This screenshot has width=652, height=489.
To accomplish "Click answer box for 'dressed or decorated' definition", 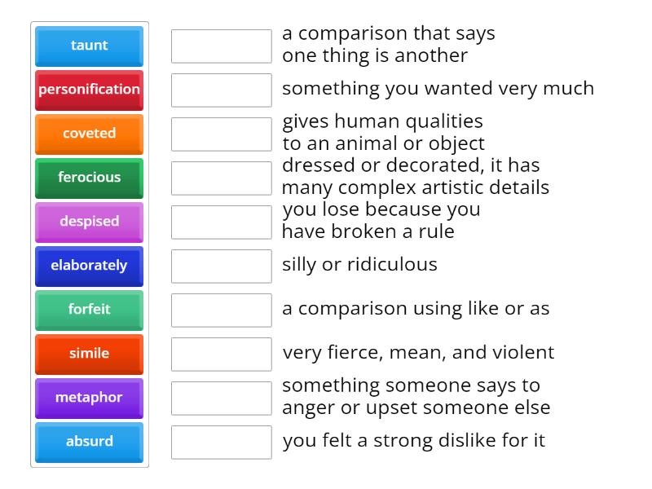I will pos(222,178).
